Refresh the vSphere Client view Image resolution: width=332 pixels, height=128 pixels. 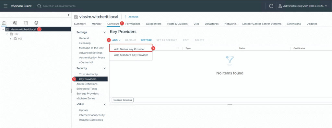click(271, 6)
